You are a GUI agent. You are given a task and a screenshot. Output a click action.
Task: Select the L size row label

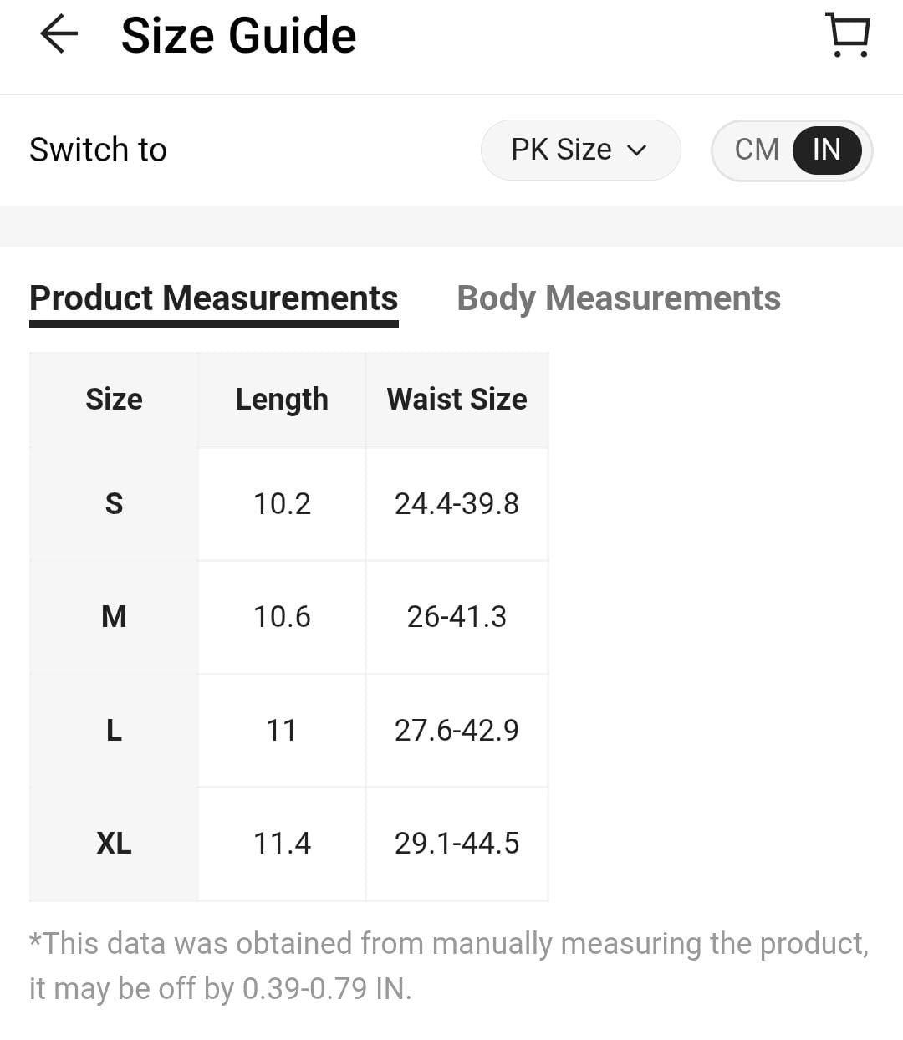pyautogui.click(x=114, y=731)
